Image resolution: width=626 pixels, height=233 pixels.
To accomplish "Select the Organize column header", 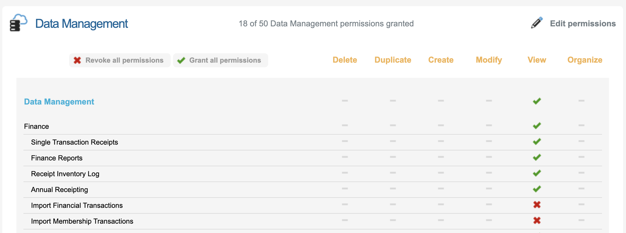I will point(584,60).
